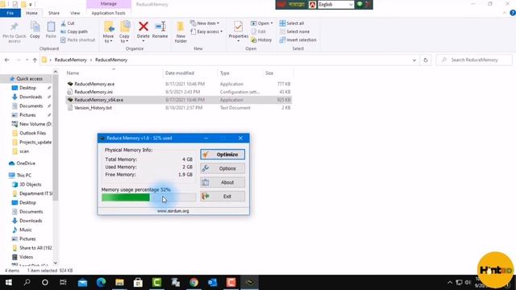Launch Microsoft Edge from taskbar
The height and width of the screenshot is (290, 516).
click(101, 283)
